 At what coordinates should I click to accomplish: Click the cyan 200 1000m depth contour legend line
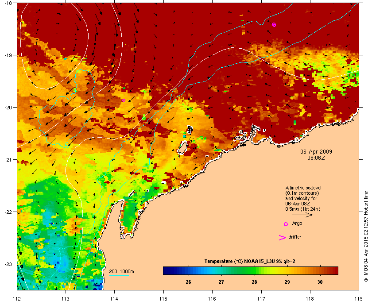pyautogui.click(x=119, y=275)
